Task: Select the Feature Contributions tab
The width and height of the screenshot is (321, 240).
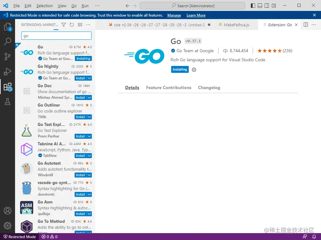Action: click(168, 87)
